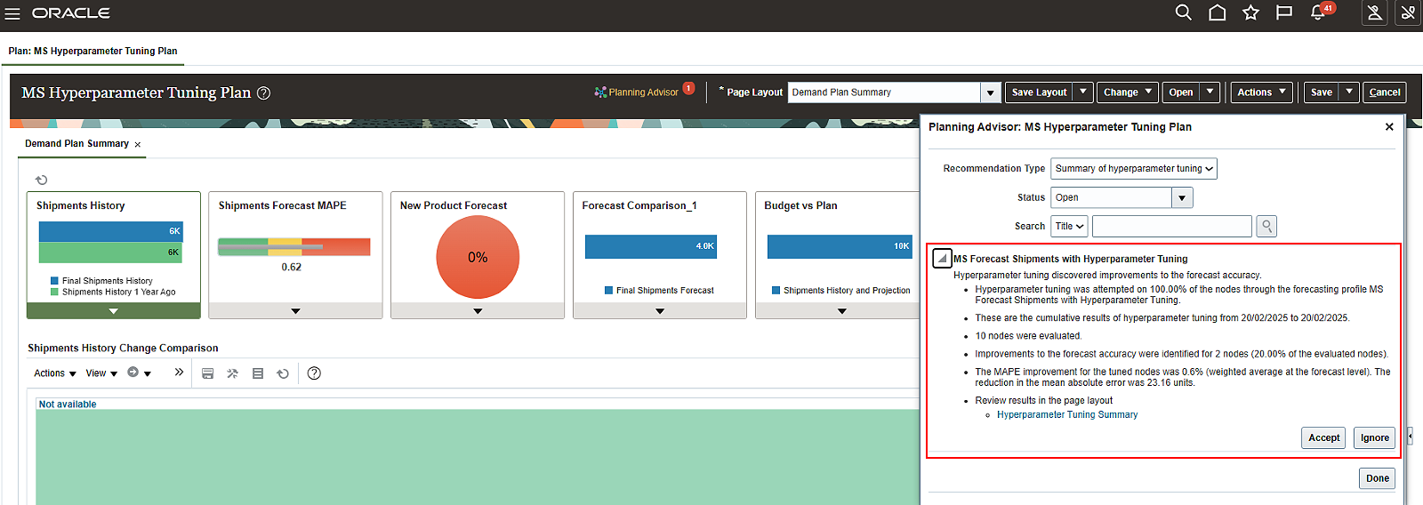Click the Open button

(1181, 92)
